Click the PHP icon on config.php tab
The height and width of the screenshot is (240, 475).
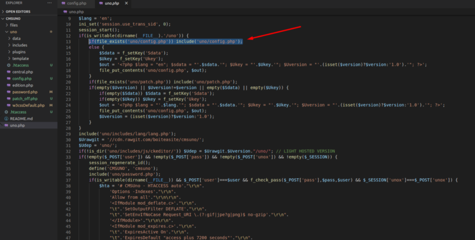pos(64,3)
